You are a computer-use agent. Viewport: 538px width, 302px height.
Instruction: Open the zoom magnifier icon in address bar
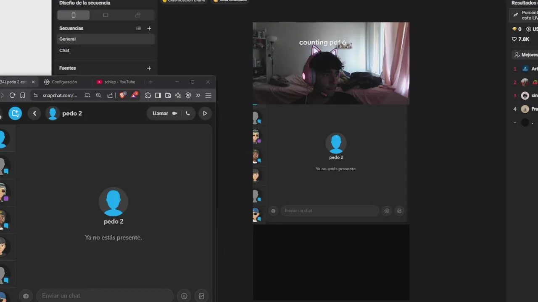(x=99, y=95)
